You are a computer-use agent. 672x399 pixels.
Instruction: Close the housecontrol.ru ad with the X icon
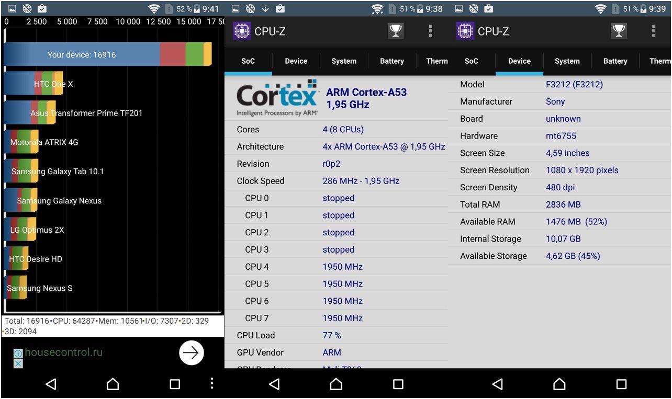18,363
